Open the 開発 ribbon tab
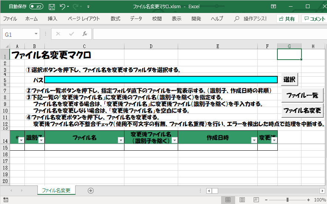The width and height of the screenshot is (327, 204). pyautogui.click(x=196, y=19)
